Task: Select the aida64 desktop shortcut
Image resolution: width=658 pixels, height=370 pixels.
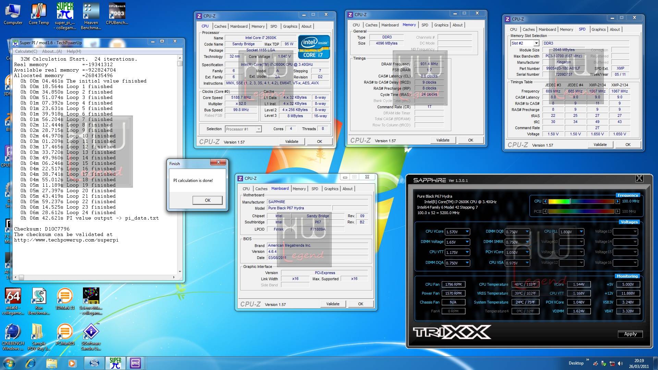Action: (13, 301)
